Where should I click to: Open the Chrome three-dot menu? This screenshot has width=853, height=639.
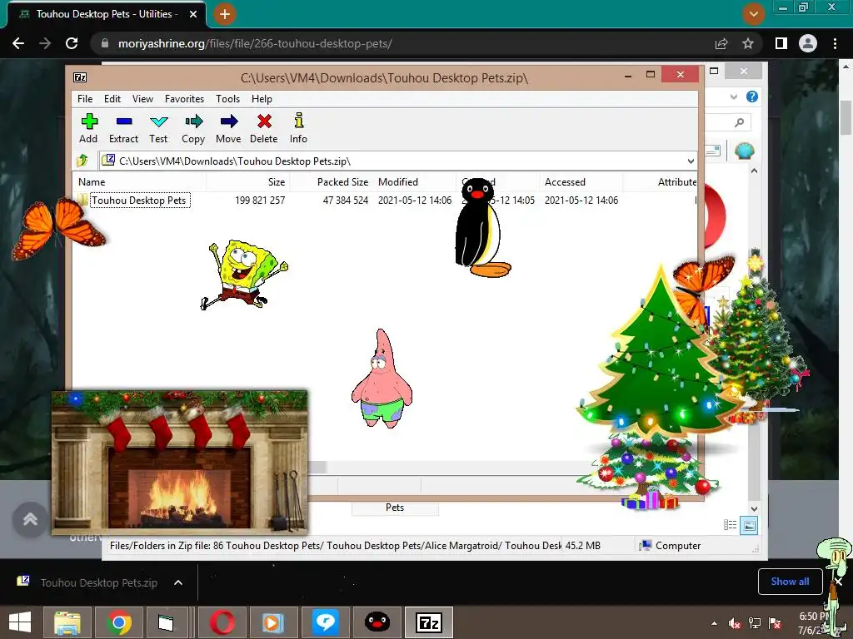click(835, 43)
